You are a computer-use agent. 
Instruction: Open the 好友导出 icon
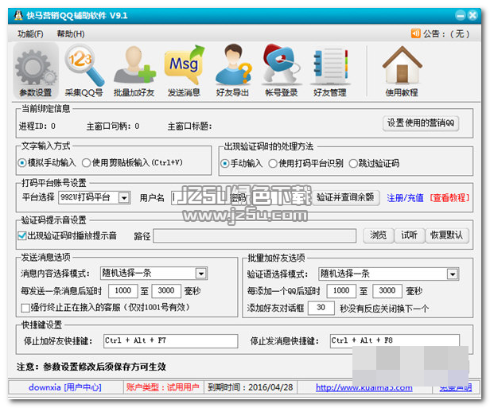(233, 71)
